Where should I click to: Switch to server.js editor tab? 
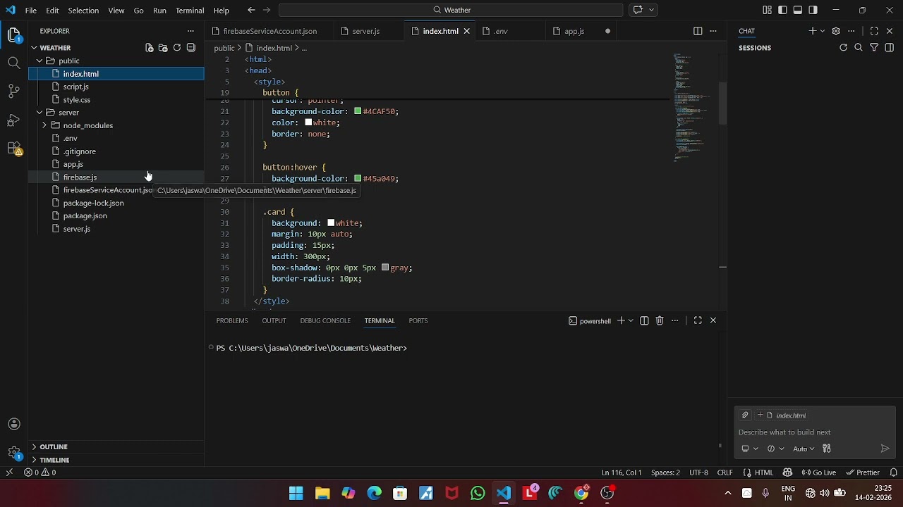click(x=366, y=31)
